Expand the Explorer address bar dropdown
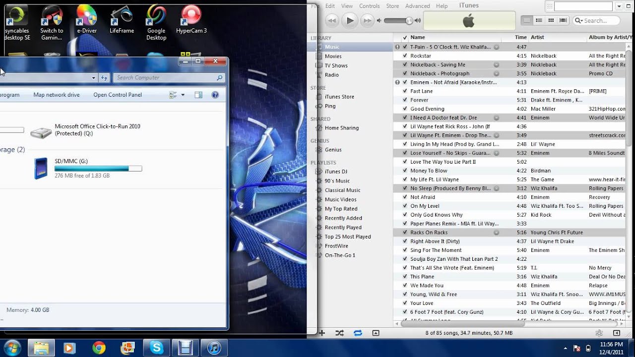The image size is (635, 357). point(94,77)
